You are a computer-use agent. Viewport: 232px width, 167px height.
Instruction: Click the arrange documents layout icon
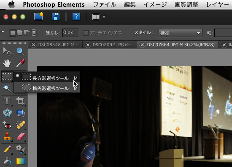[96, 17]
